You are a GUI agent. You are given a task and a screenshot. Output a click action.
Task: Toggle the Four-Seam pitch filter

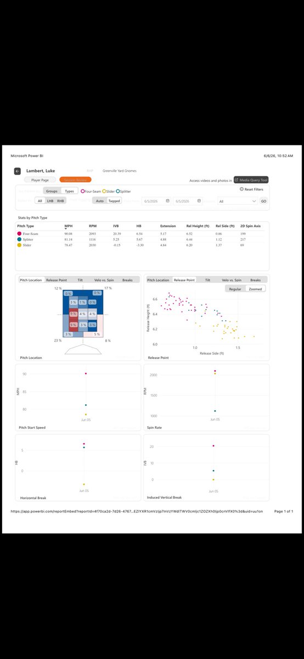tap(91, 191)
